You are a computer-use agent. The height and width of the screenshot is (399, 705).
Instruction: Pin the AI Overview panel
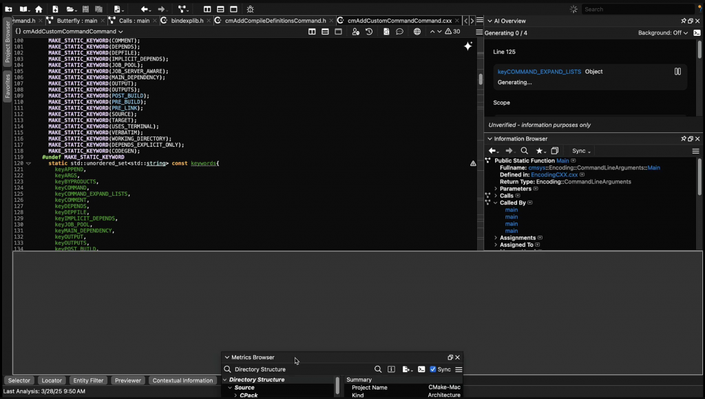pyautogui.click(x=684, y=21)
